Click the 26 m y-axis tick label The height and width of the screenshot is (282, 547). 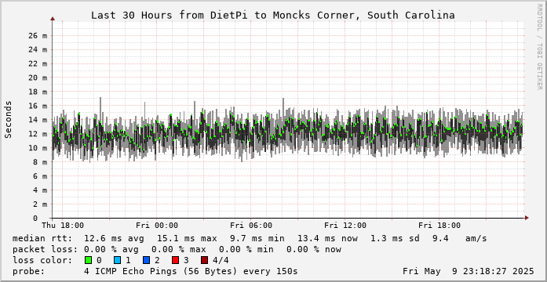click(39, 35)
